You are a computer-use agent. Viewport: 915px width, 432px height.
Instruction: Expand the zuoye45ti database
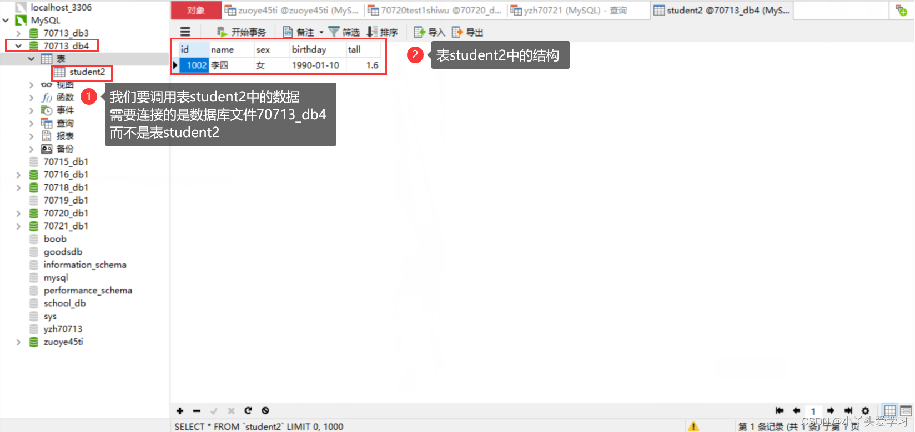[18, 342]
